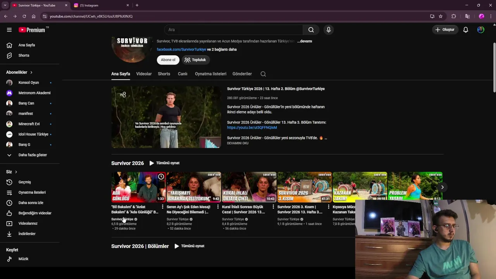This screenshot has height=279, width=496.
Task: Click the Oluştur create button
Action: 445,29
